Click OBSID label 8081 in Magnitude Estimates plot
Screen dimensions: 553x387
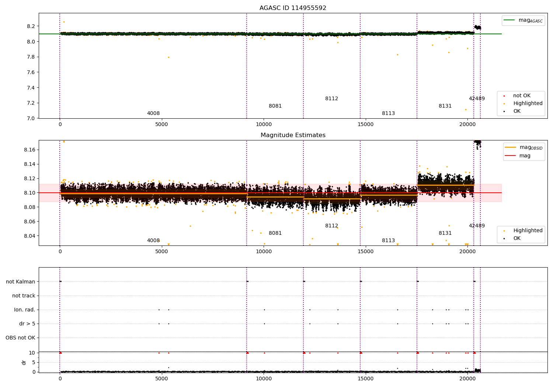tap(275, 233)
